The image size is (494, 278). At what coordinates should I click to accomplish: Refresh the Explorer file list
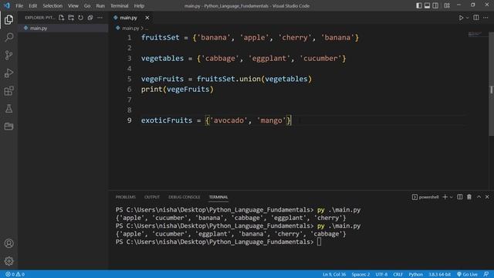click(80, 18)
